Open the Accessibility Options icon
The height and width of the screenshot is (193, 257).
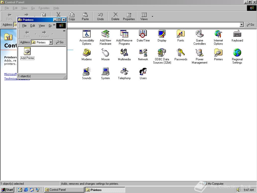tap(87, 37)
